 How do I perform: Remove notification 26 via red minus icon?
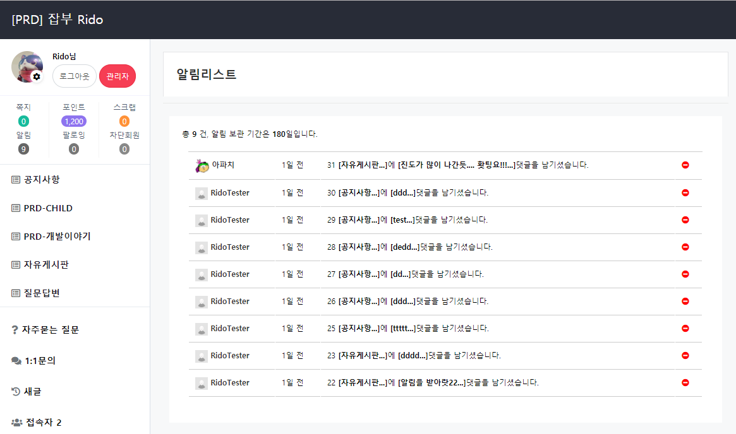pos(685,301)
